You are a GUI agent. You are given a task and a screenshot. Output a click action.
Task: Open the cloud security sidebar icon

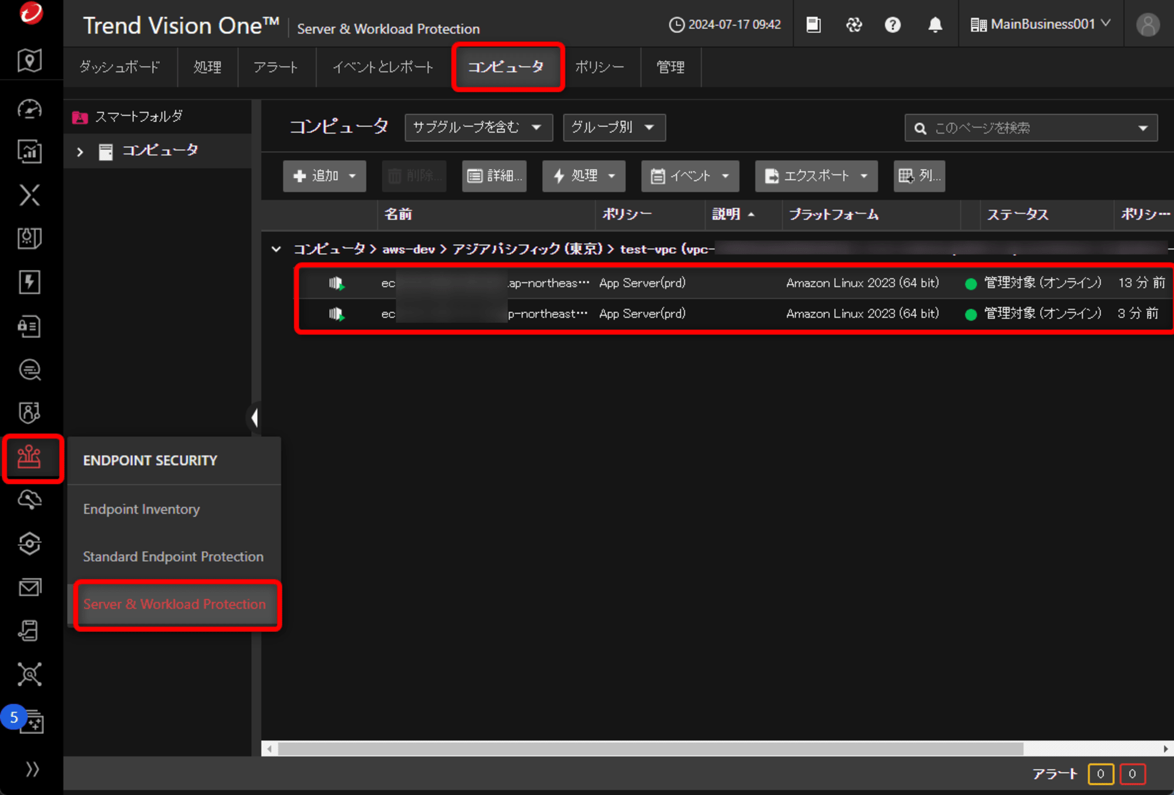[x=30, y=500]
